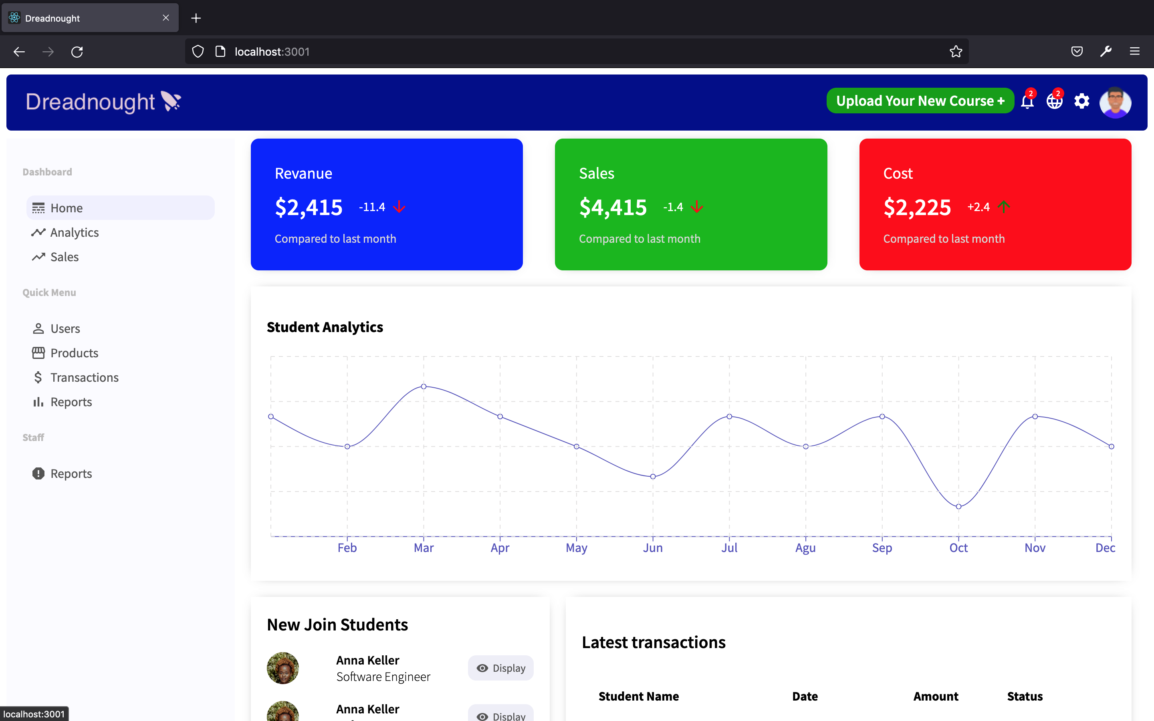Switch to the Dreadnought browser tab
The height and width of the screenshot is (721, 1154).
[72, 18]
